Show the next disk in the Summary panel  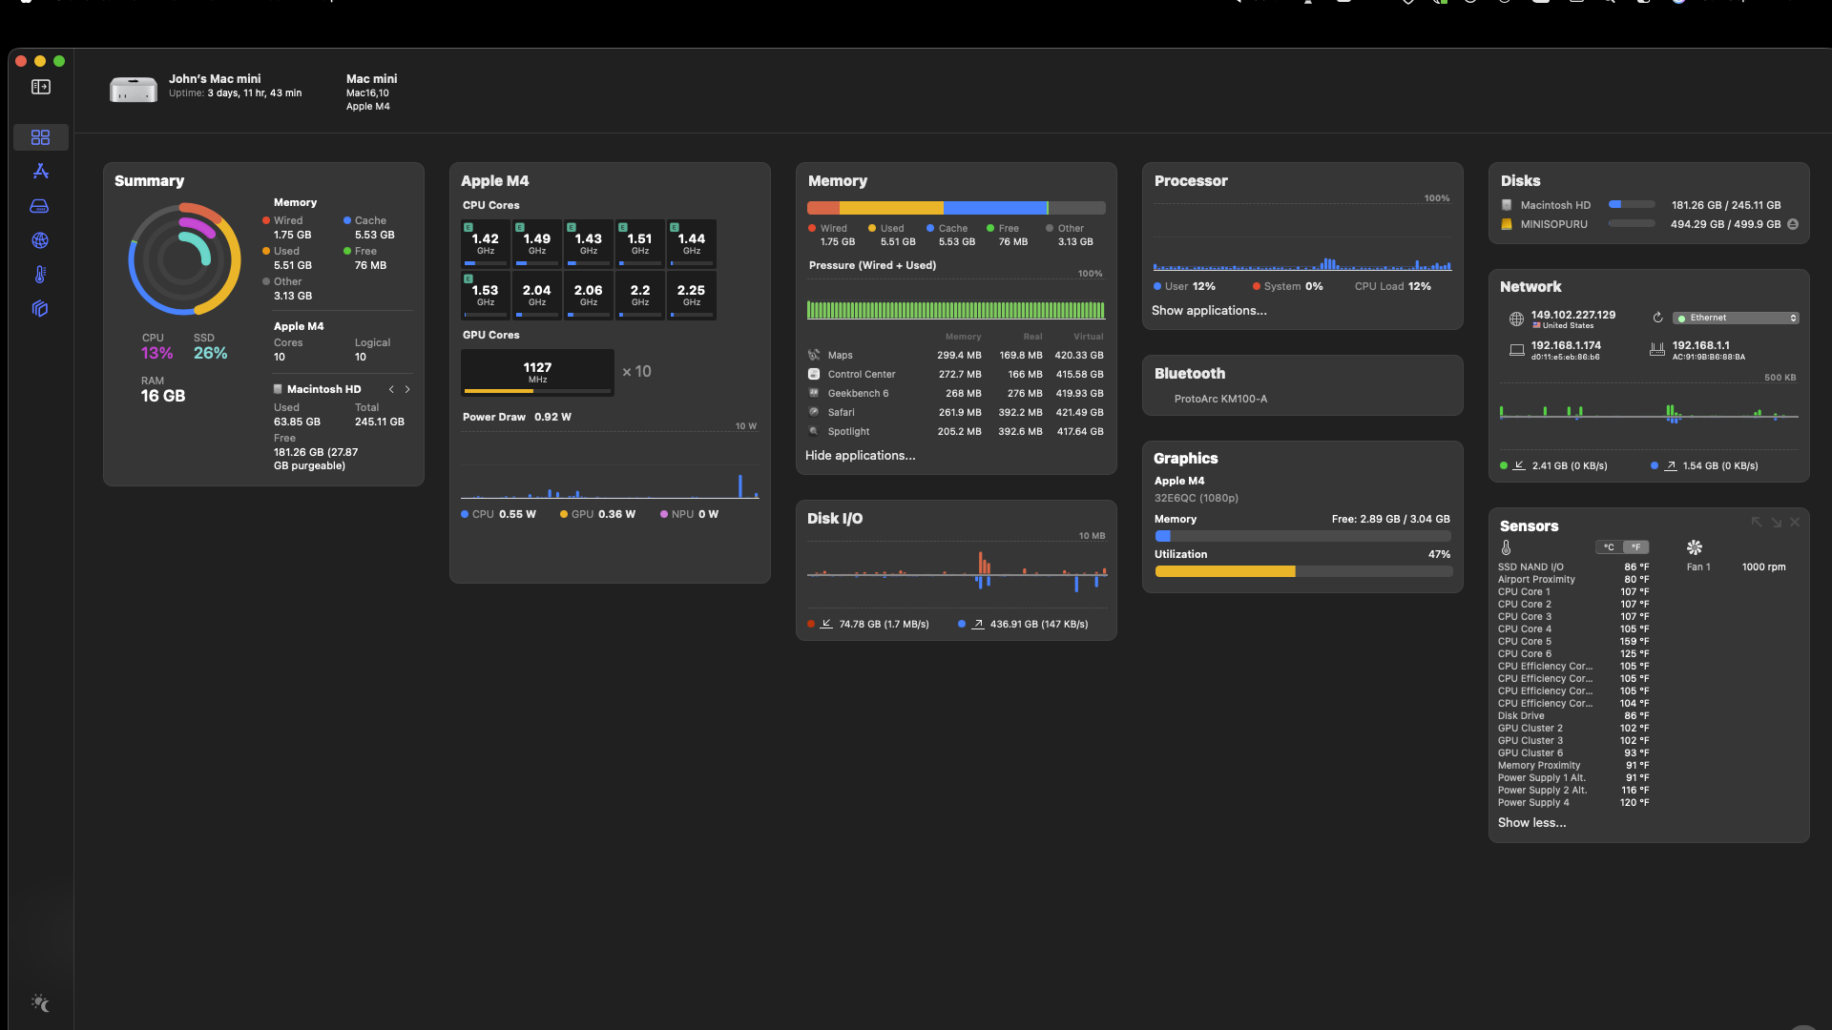407,389
